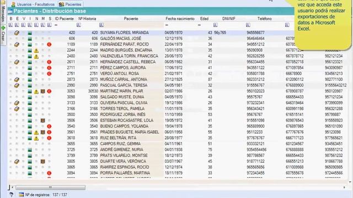The height and width of the screenshot is (198, 353).
Task: Click the box icon in the MUÑOZ CARRAL row
Action: point(17,79)
